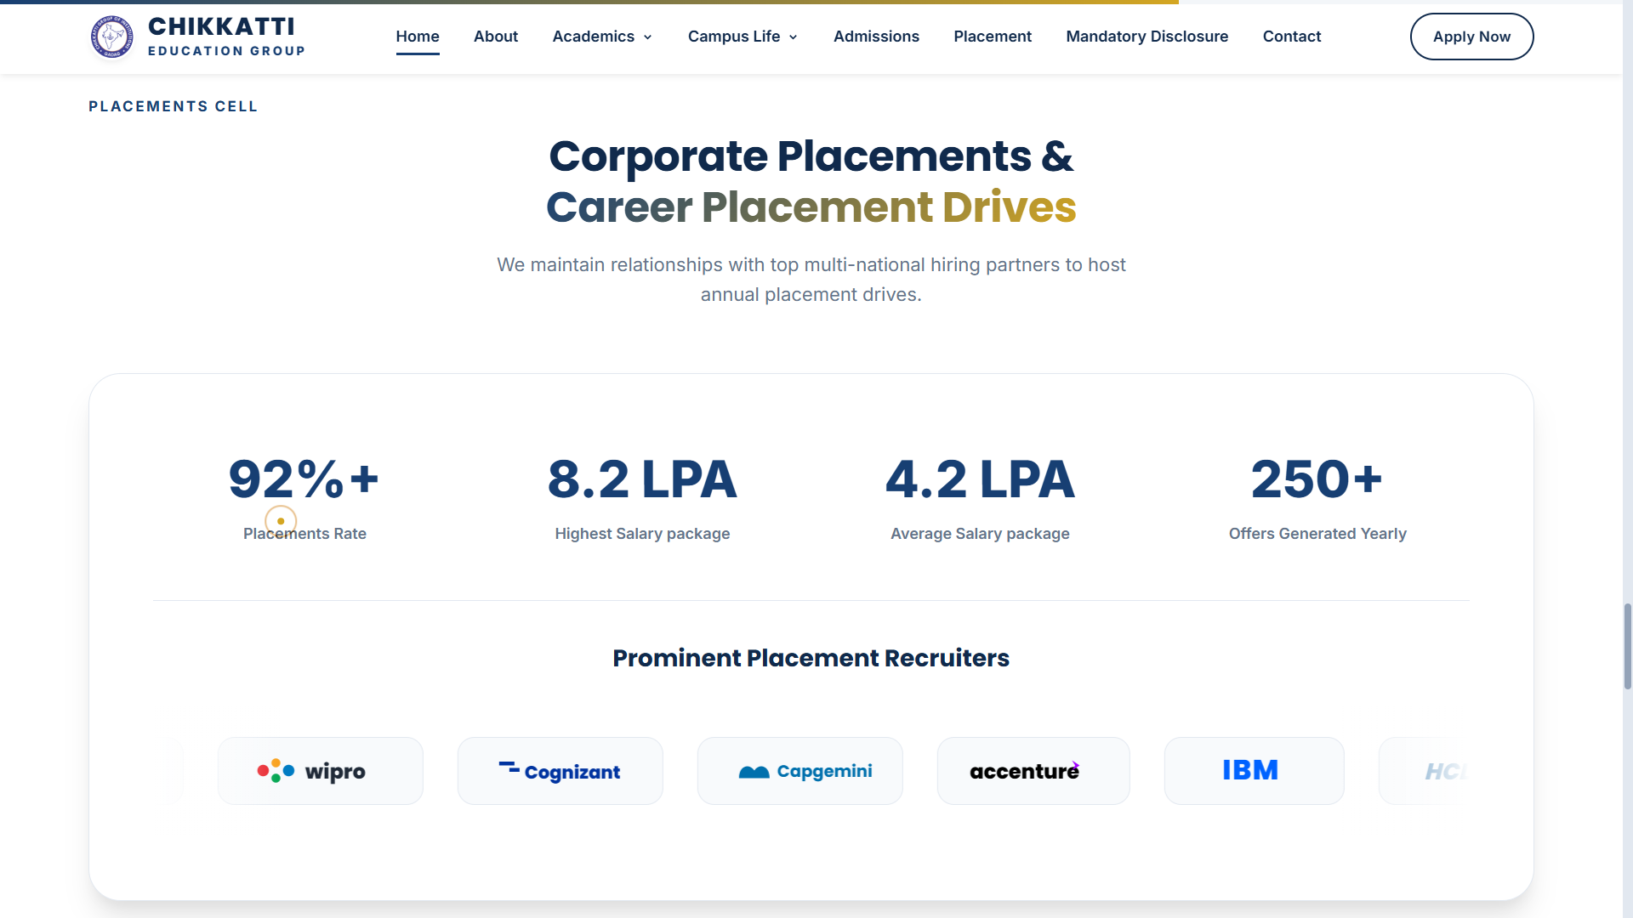
Task: Click the 'Average Salary package' label
Action: [980, 534]
